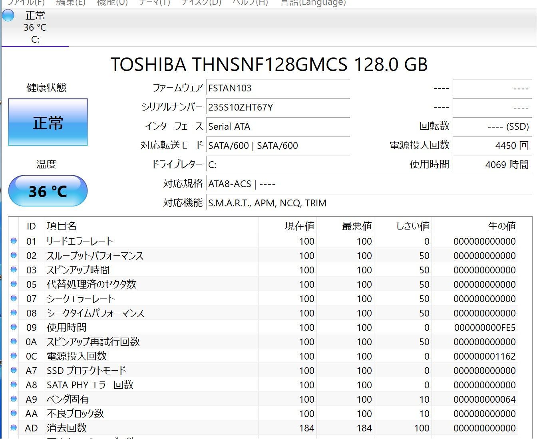Click the standard field ATA8-ACS
Viewport: 537px width, 439px height.
tap(369, 184)
